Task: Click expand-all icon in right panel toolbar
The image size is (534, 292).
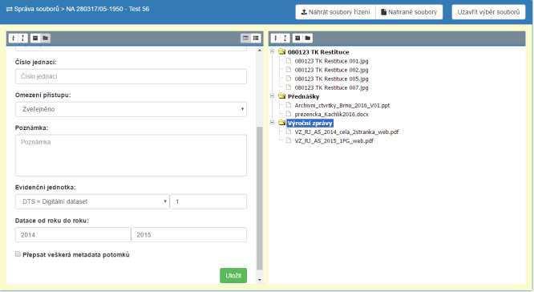Action: (285, 39)
